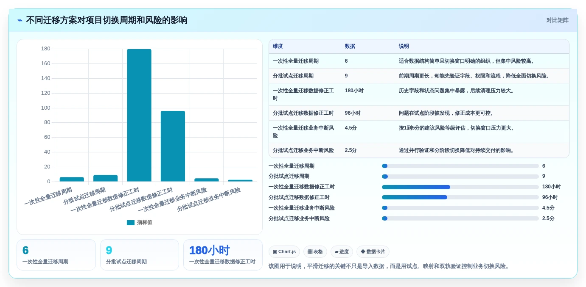Click the 对比矩阵 label in header
The image size is (586, 287).
(557, 20)
